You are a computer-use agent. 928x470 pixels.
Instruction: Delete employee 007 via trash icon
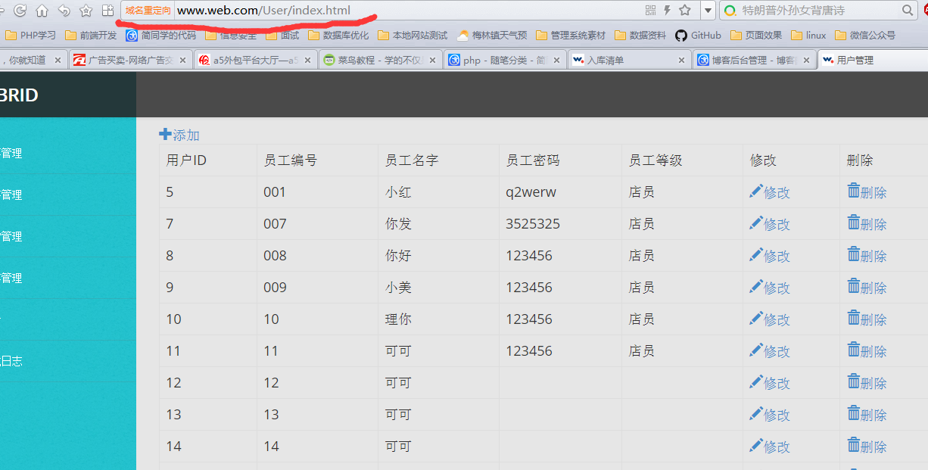click(x=867, y=224)
